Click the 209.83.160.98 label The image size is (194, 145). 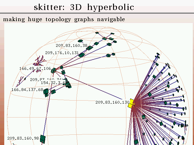pos(23,138)
